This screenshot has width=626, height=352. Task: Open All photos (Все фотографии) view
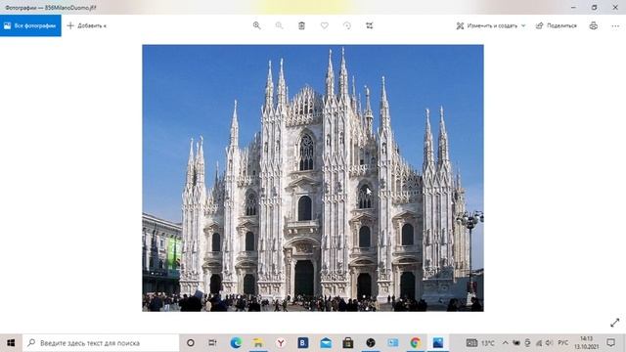[30, 25]
